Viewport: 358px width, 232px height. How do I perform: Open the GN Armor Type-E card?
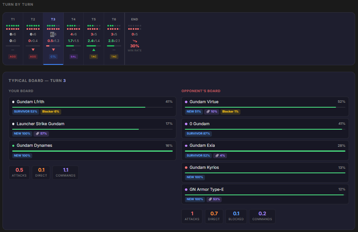(x=265, y=194)
